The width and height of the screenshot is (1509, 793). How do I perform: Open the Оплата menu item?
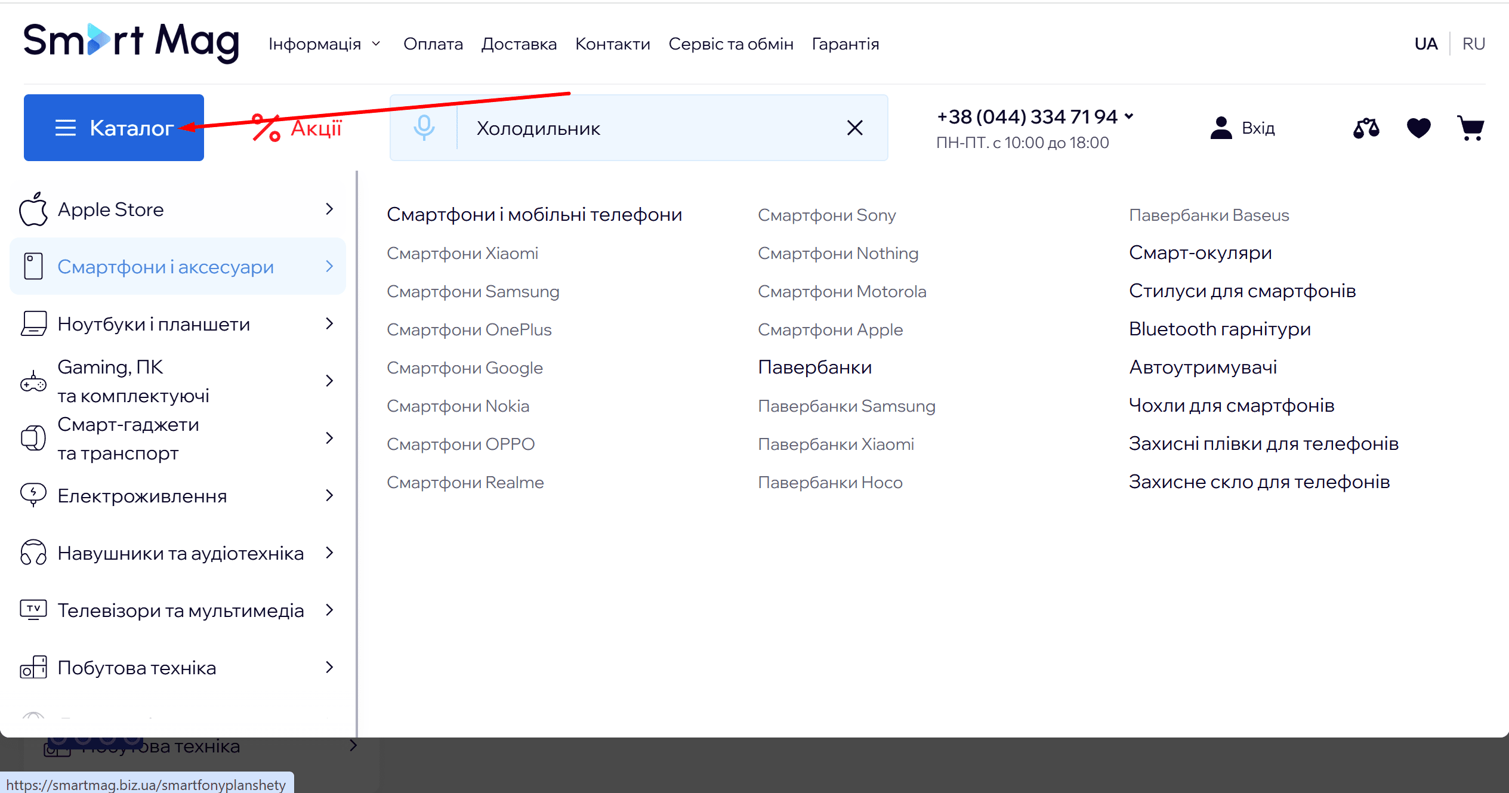click(x=433, y=44)
